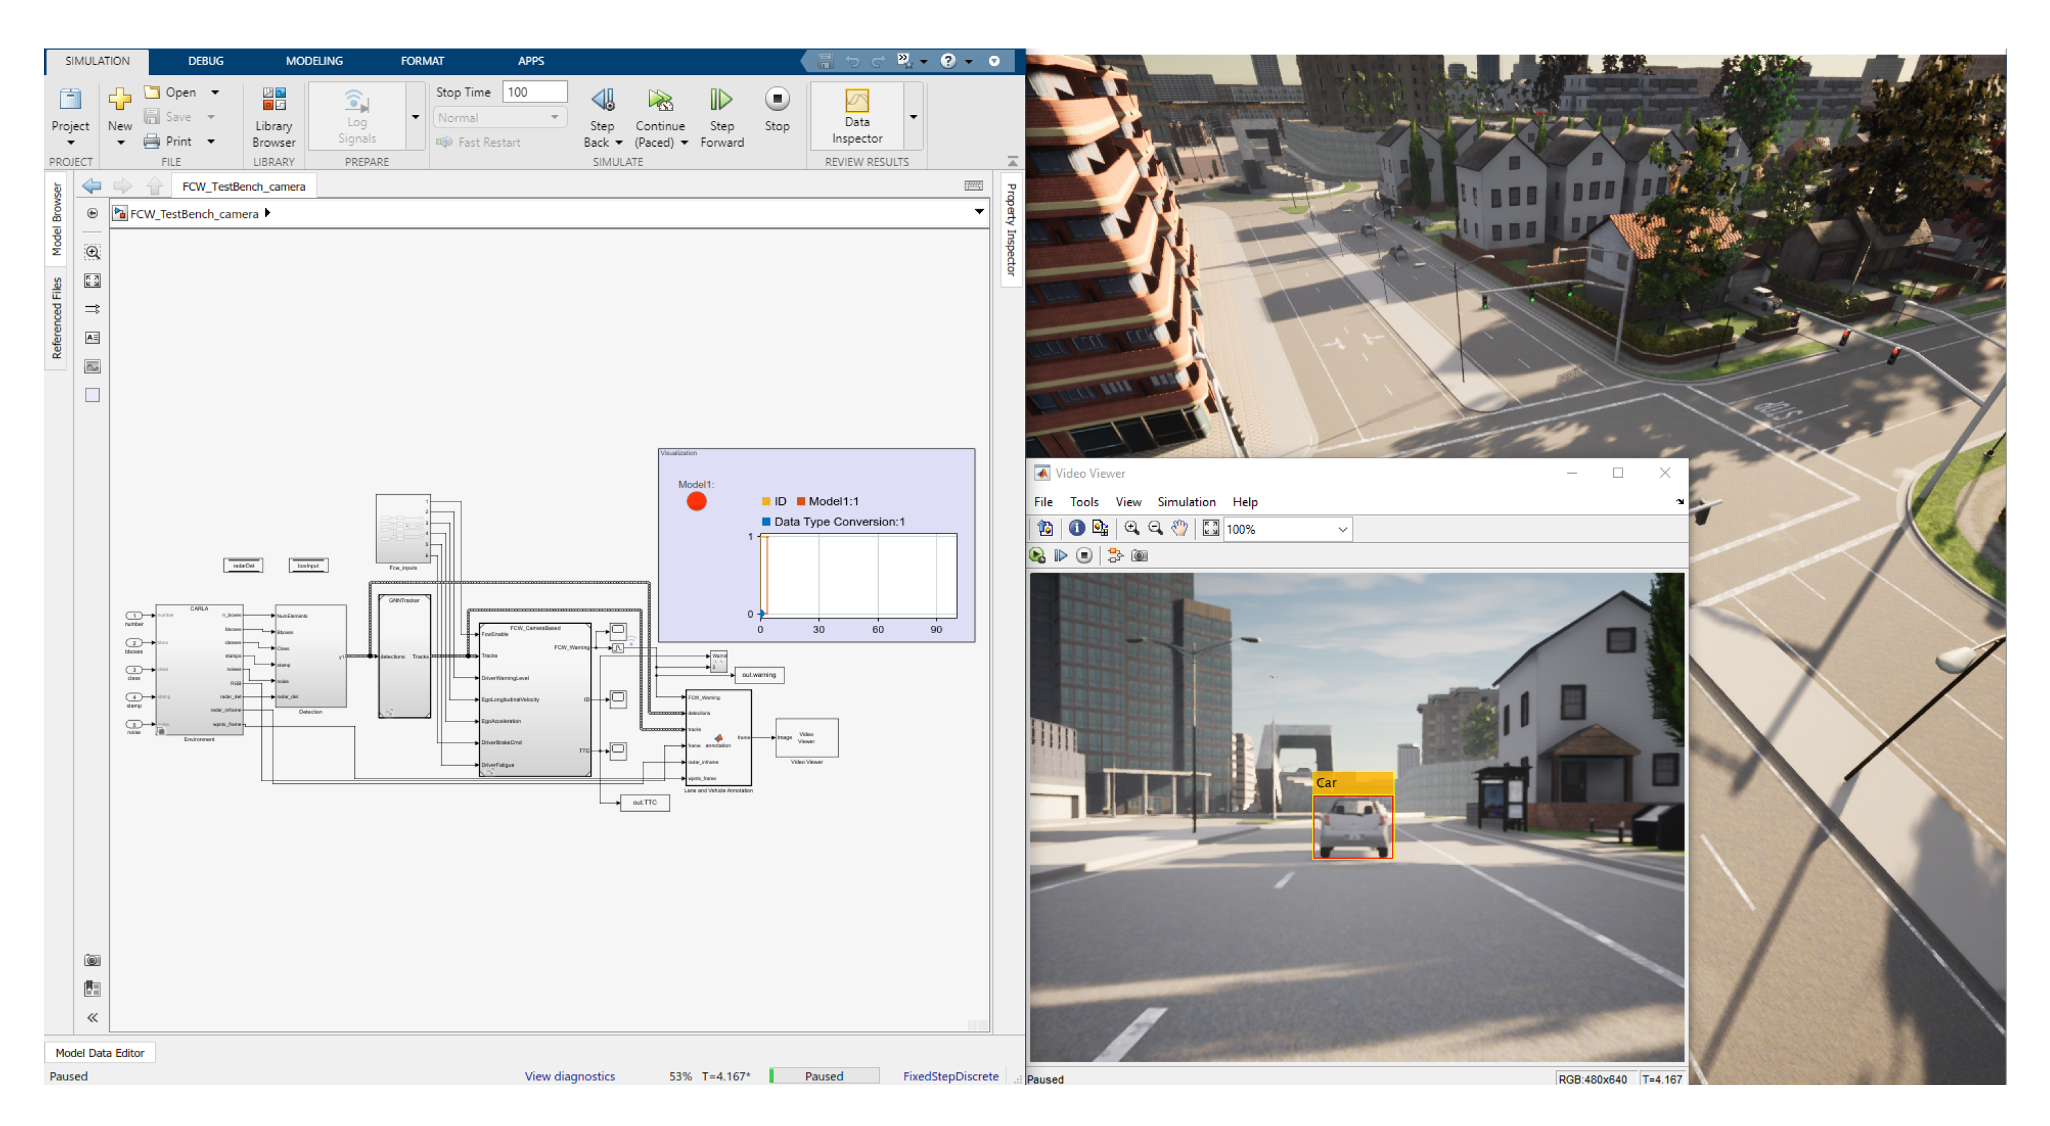Open the Model Data Editor

(x=100, y=1054)
